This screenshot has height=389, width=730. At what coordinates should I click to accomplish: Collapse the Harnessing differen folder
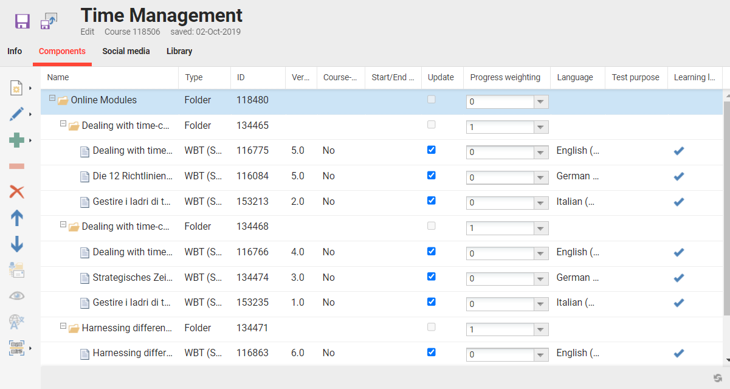63,325
